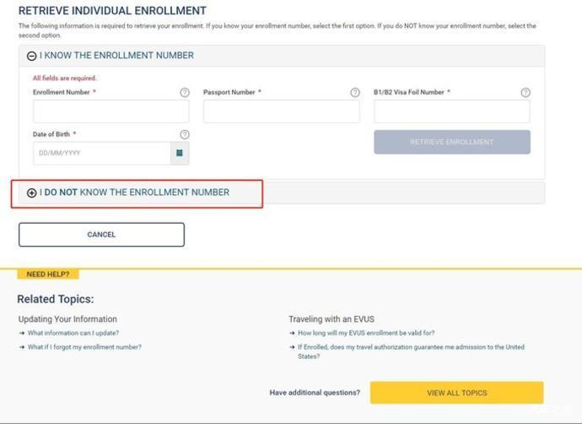
Task: Click the Date of Birth help icon
Action: [185, 134]
